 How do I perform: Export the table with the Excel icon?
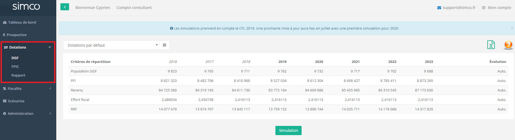click(x=491, y=45)
